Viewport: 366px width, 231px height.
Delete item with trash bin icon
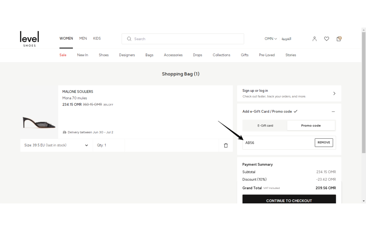(x=226, y=145)
